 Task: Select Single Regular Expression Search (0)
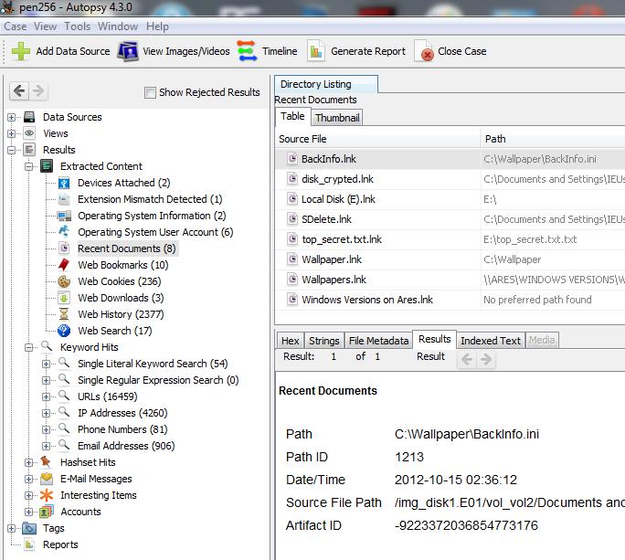point(158,380)
